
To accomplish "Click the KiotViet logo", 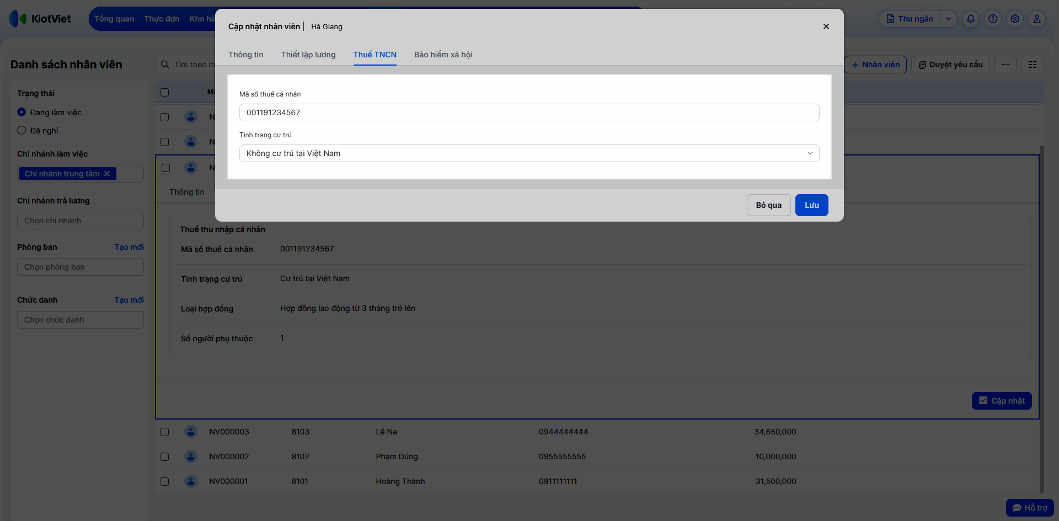I will tap(40, 19).
